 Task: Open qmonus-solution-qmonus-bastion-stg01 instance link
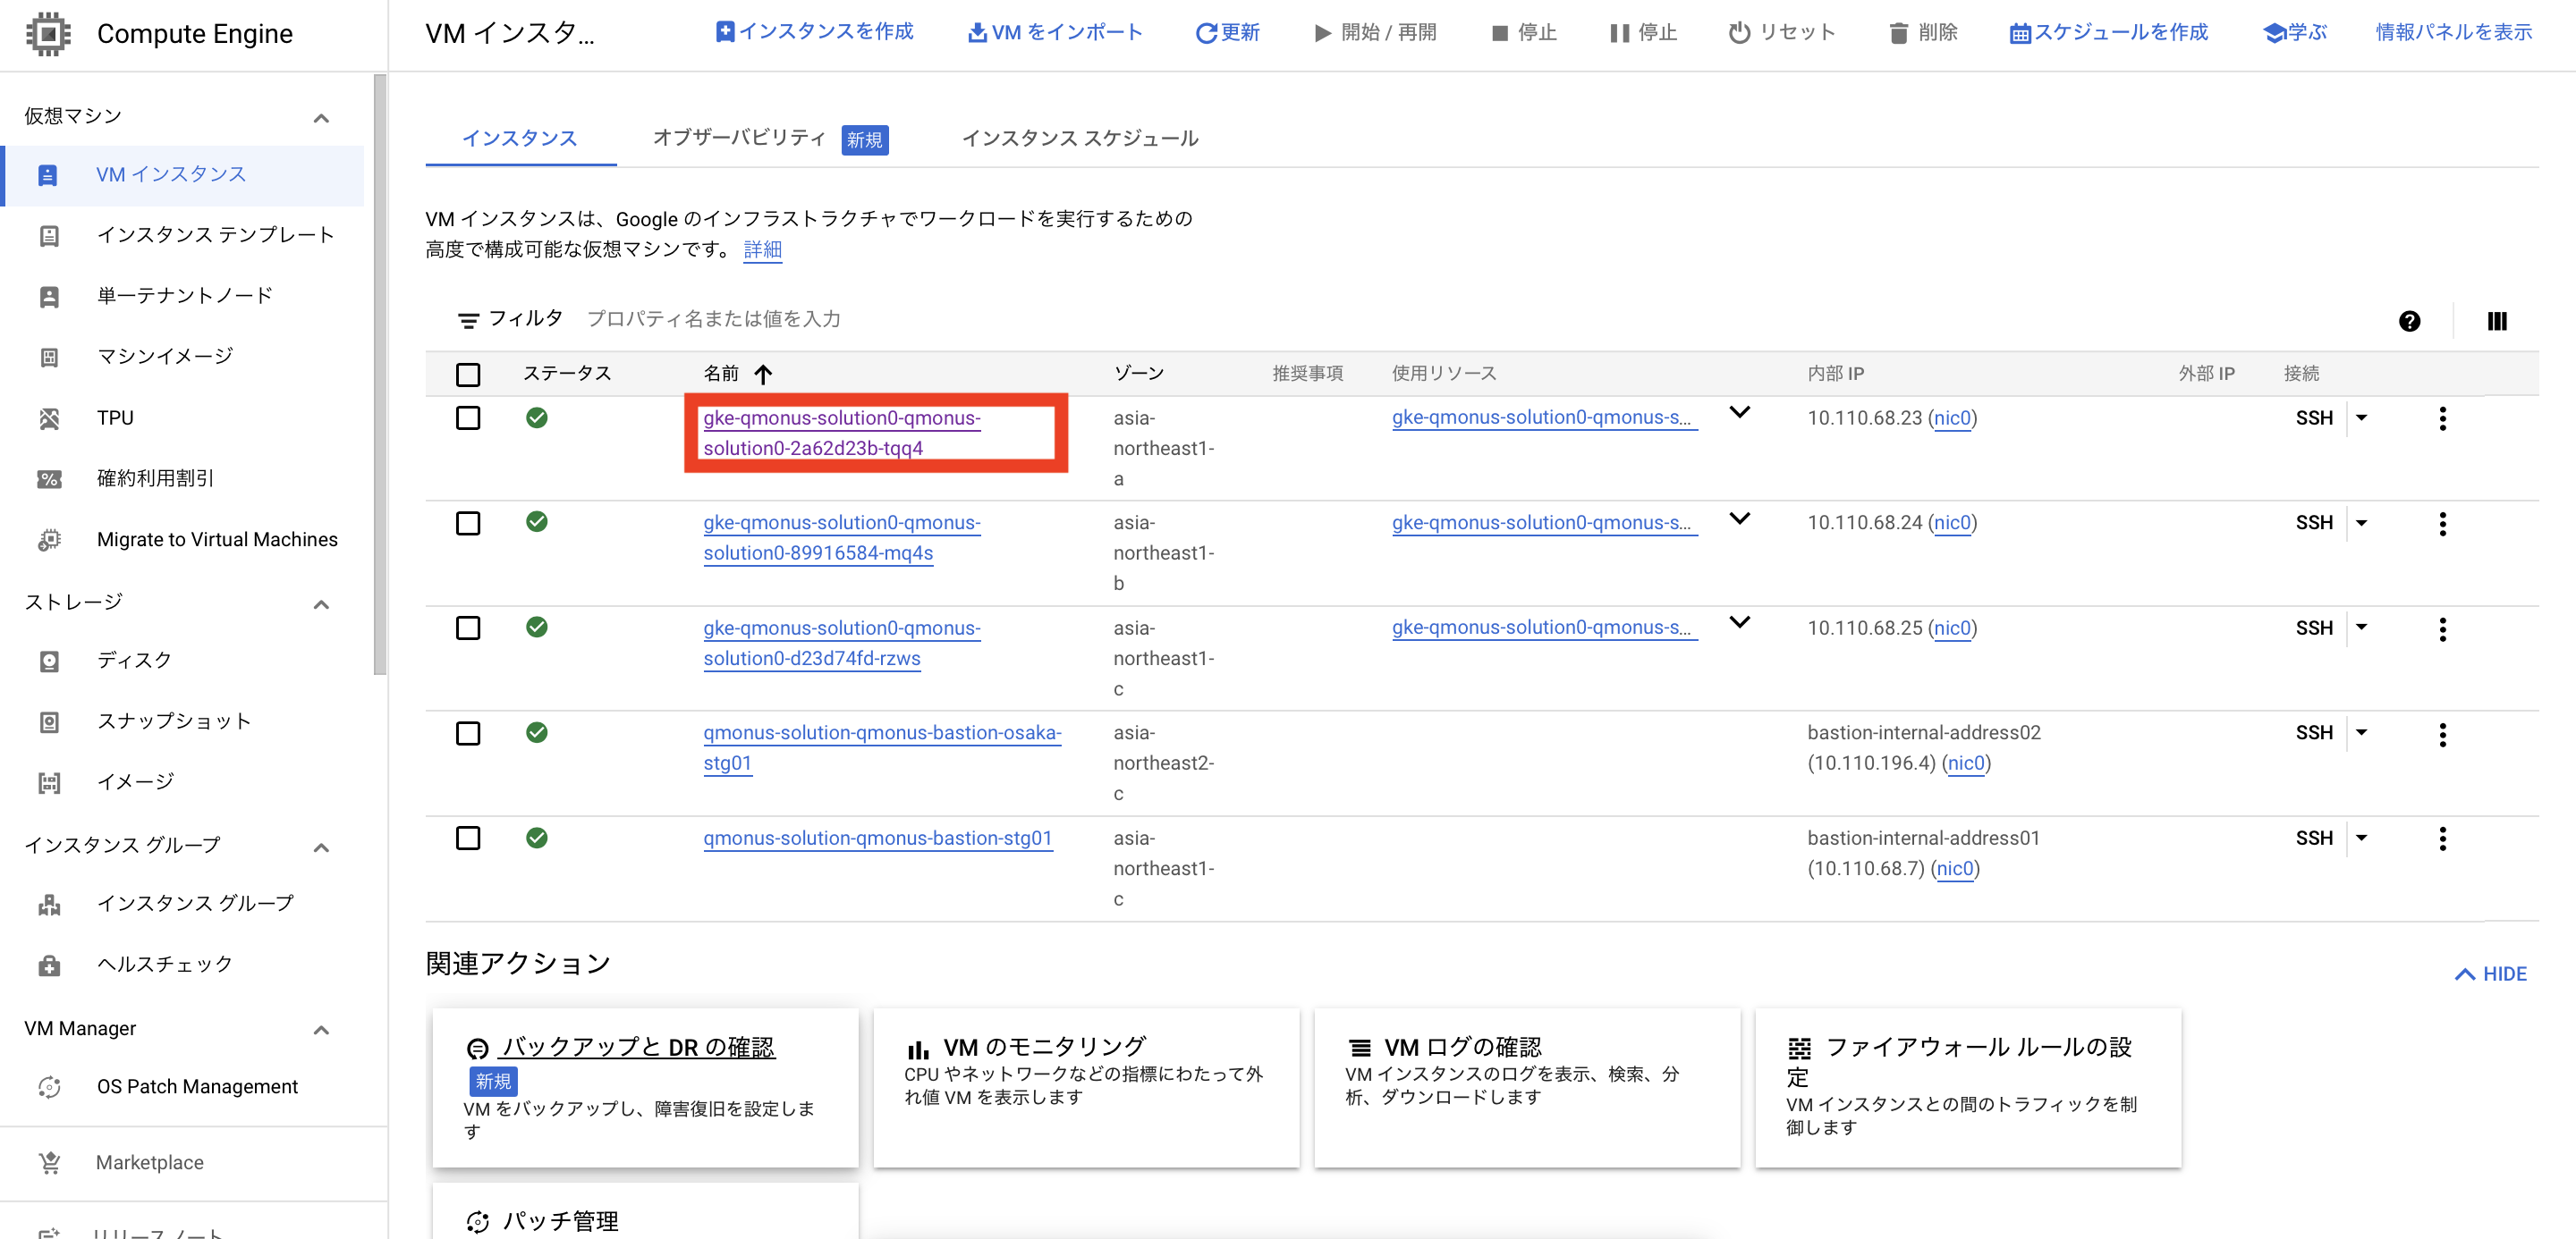click(877, 839)
